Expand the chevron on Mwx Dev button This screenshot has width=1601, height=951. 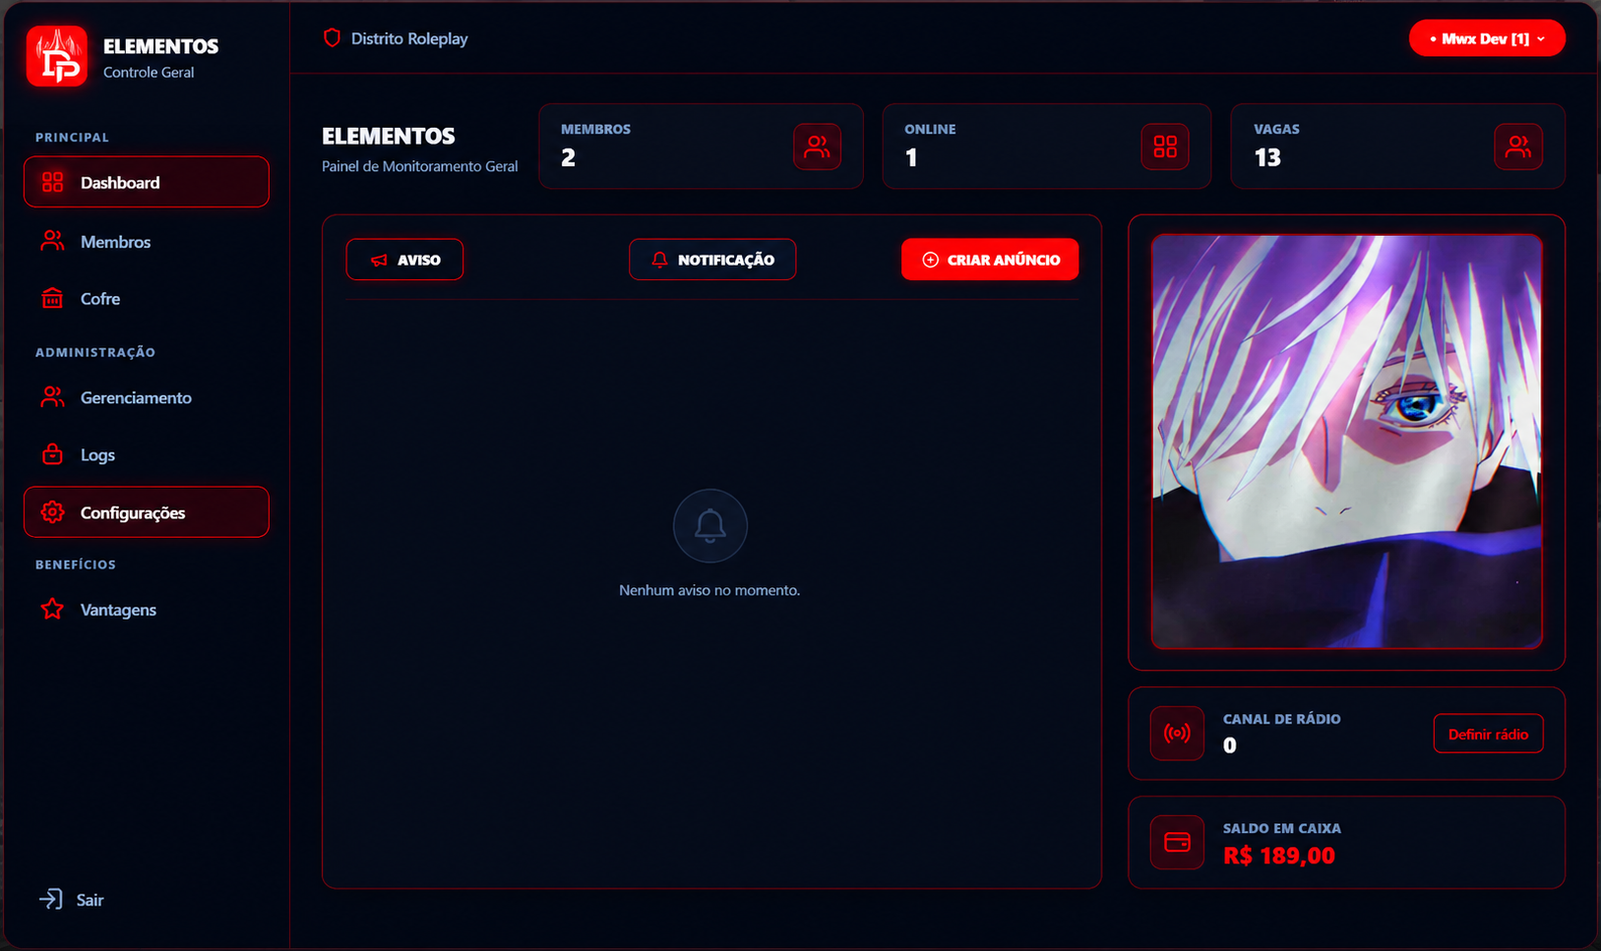pos(1541,39)
